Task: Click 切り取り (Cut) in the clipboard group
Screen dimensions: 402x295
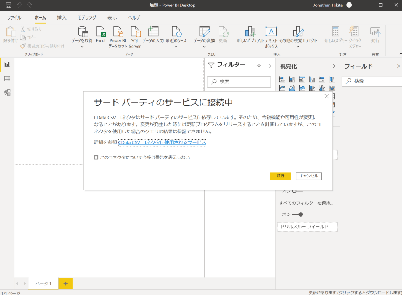Action: coord(31,29)
